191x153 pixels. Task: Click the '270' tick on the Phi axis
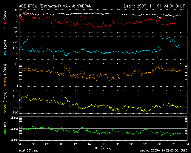16,42
